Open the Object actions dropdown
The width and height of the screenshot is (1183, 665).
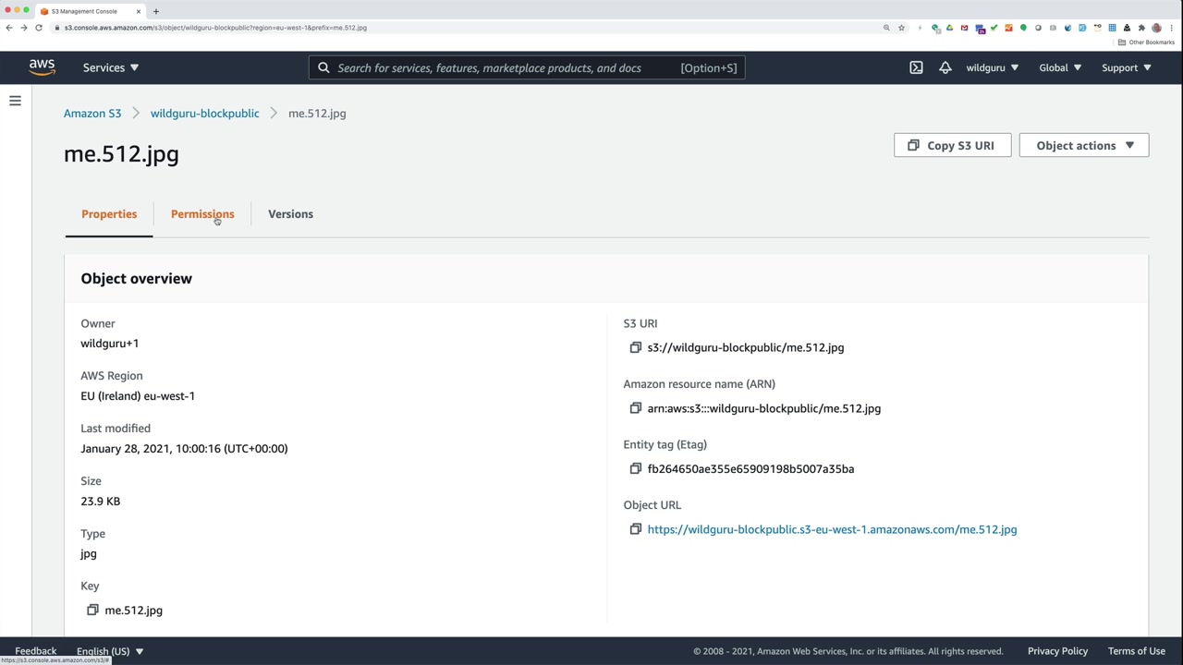click(x=1083, y=145)
